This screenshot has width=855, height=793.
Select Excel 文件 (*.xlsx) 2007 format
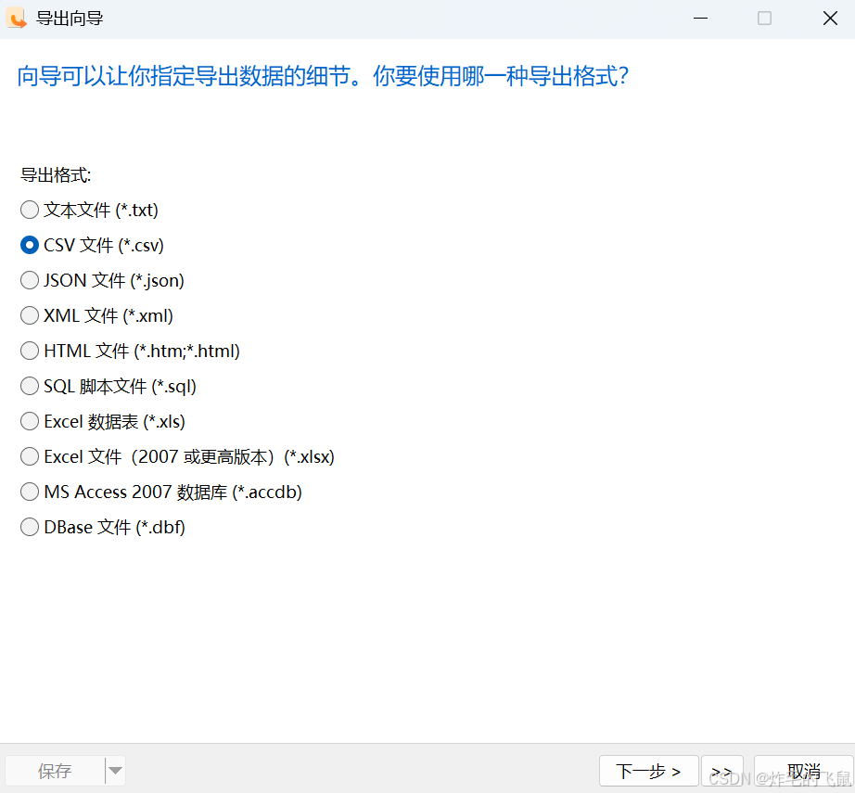point(29,456)
